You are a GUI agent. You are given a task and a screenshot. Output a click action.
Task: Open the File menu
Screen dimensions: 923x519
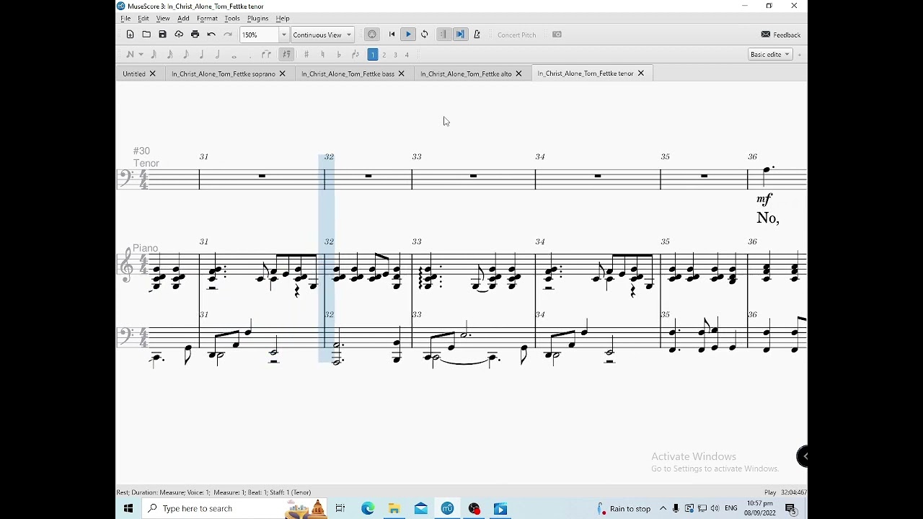coord(125,18)
